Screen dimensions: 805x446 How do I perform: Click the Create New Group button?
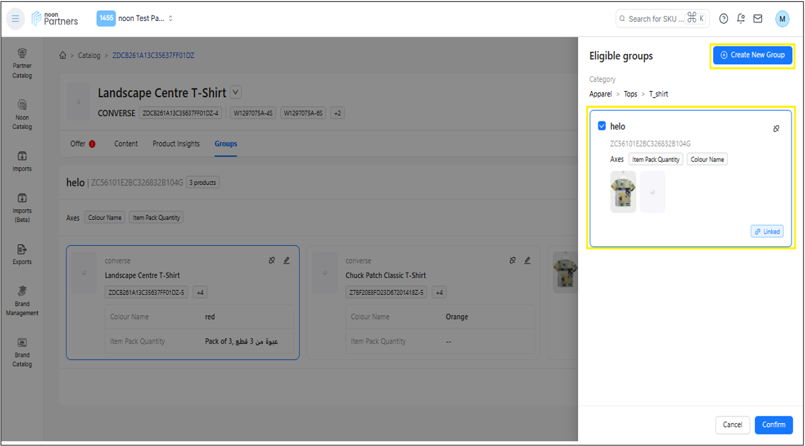[x=752, y=55]
